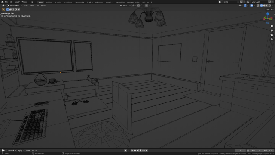
Task: Choose the Invert selection mode icon
Action: tap(16, 9)
